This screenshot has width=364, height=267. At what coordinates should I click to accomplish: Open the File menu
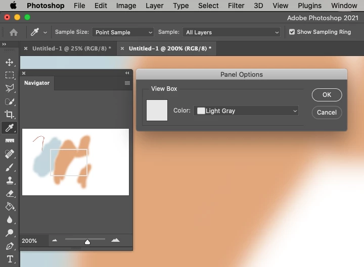click(79, 6)
